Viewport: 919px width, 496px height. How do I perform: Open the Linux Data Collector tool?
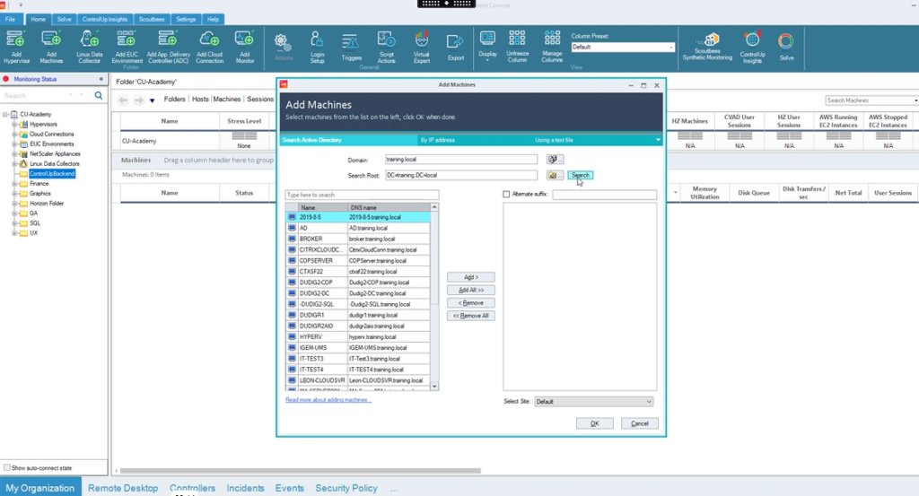coord(89,47)
